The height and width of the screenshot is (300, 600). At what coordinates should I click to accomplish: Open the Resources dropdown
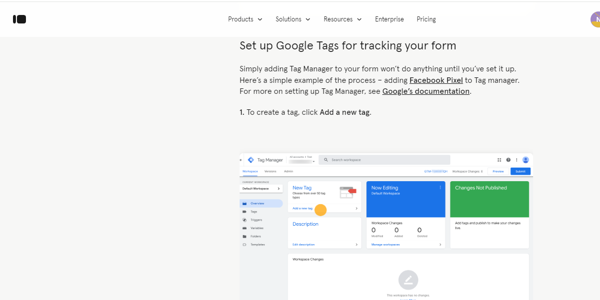point(342,19)
